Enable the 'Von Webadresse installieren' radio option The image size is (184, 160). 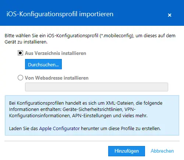coord(20,78)
